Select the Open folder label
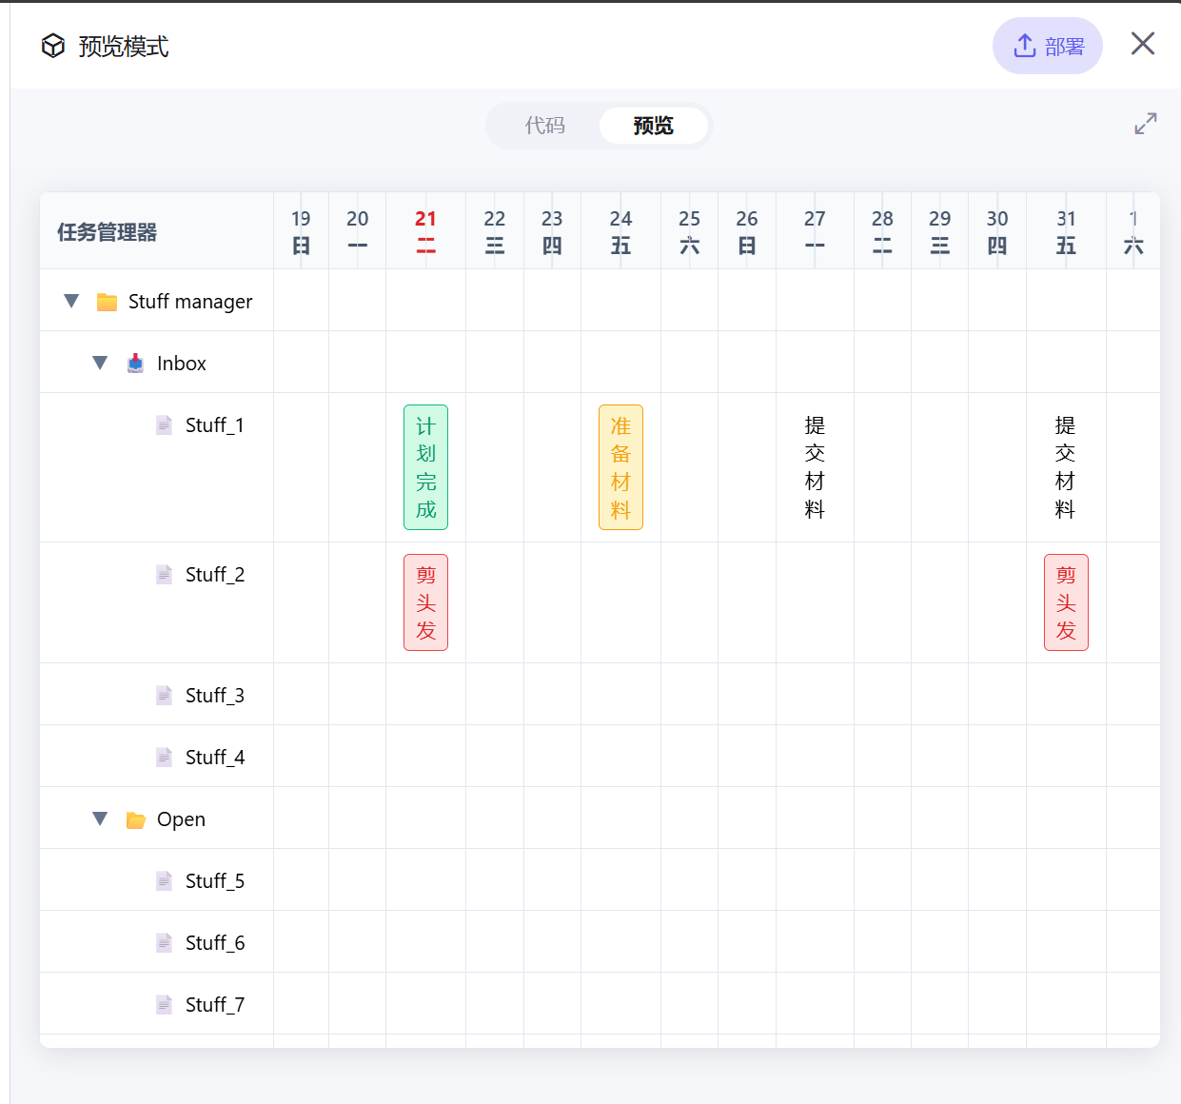Viewport: 1181px width, 1104px height. coord(181,819)
